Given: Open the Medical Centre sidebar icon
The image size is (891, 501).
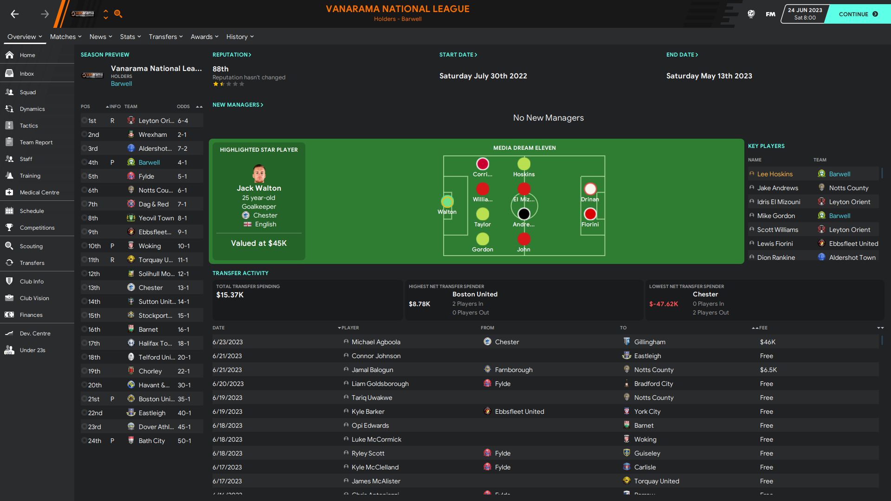Looking at the screenshot, I should coord(9,193).
